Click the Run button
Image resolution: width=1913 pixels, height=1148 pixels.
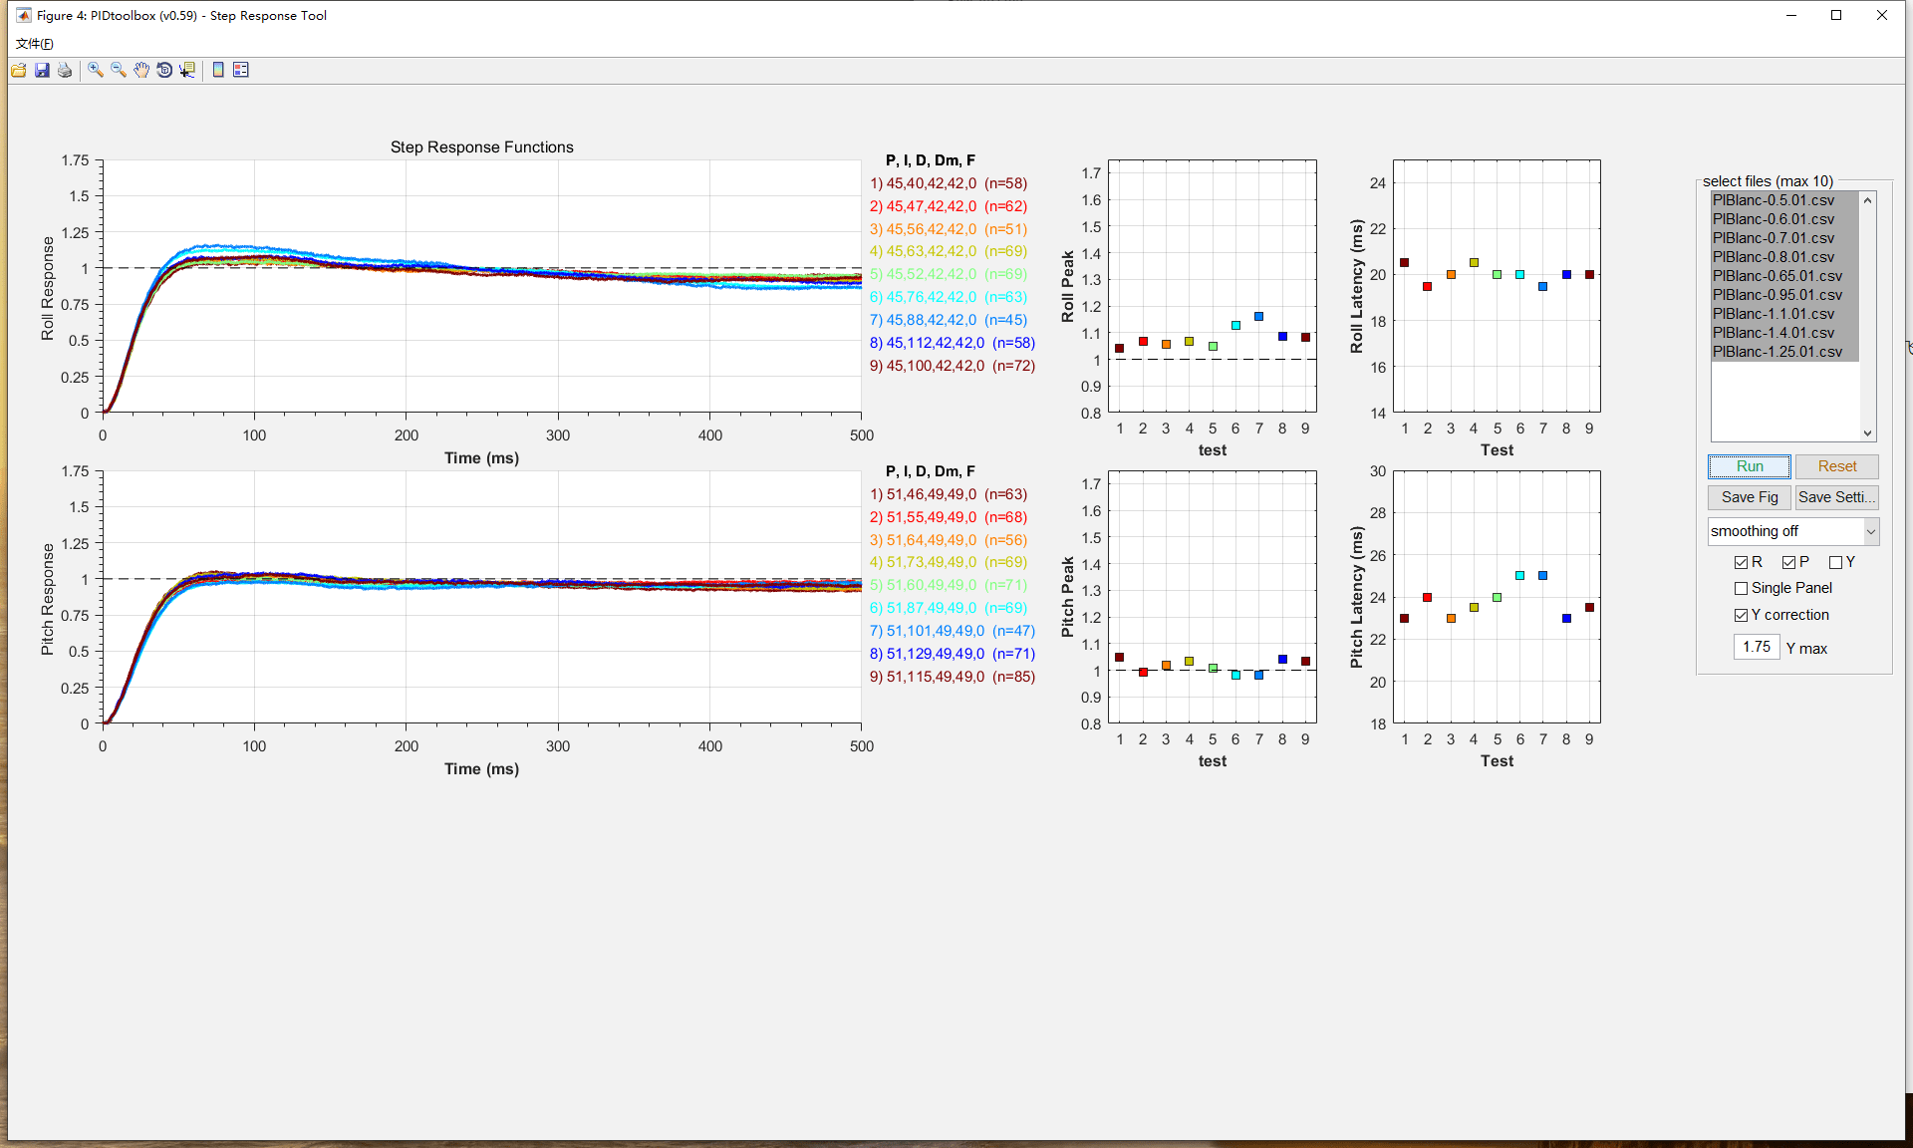coord(1750,466)
